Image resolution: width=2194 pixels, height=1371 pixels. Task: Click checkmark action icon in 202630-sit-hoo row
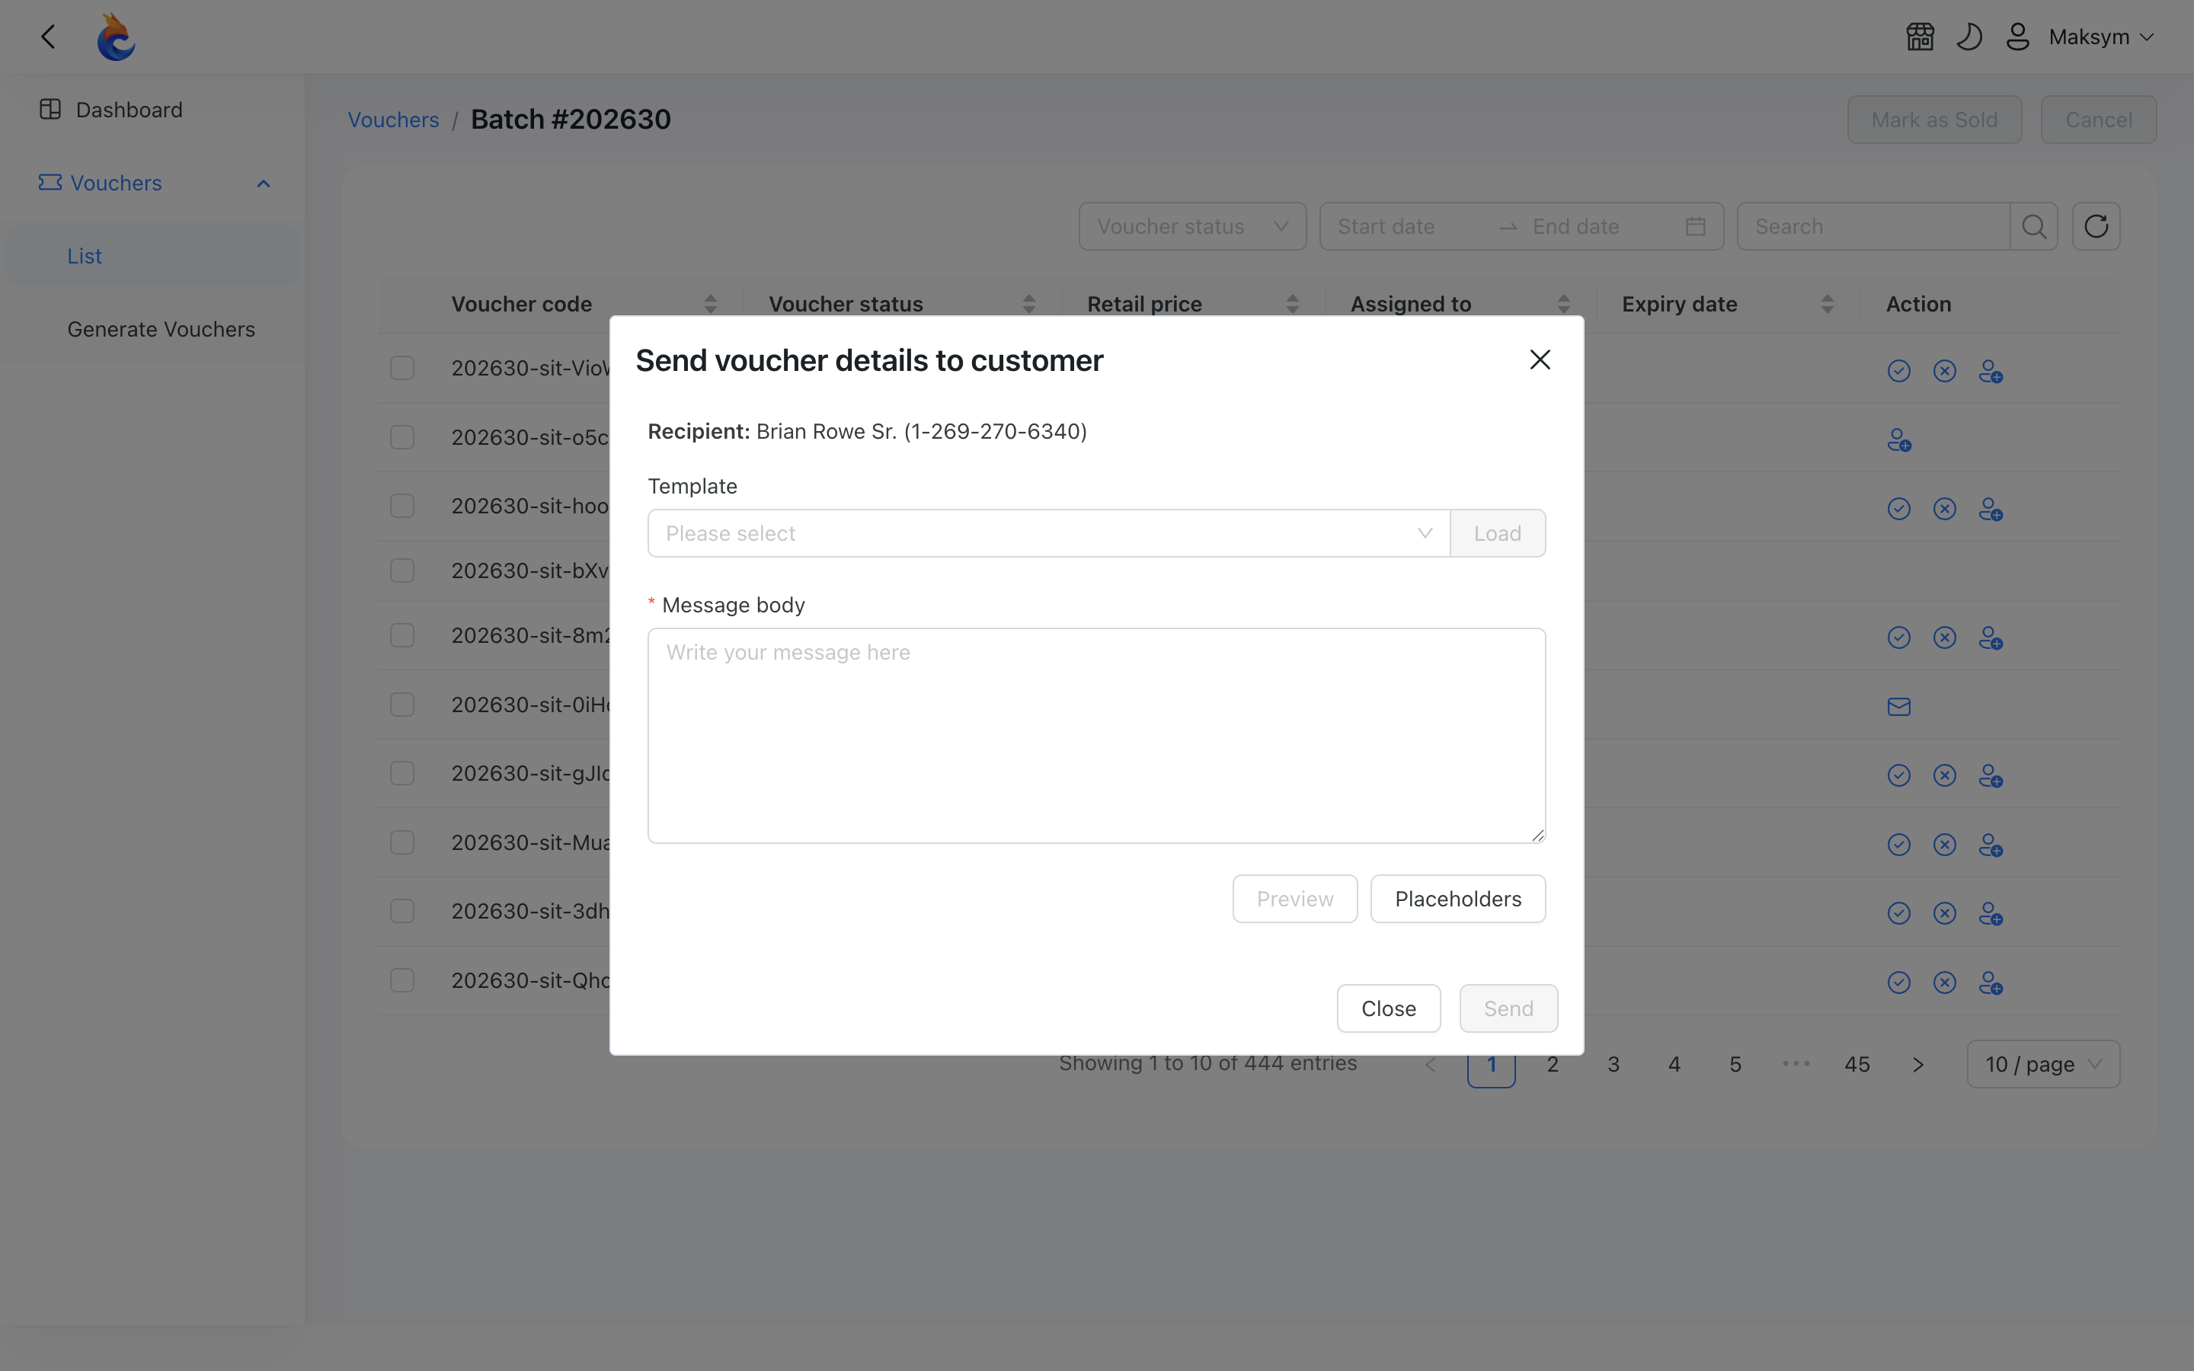(1898, 509)
